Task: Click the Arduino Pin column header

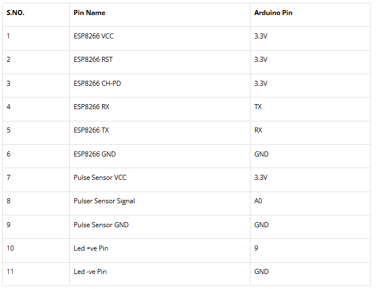Action: click(273, 12)
